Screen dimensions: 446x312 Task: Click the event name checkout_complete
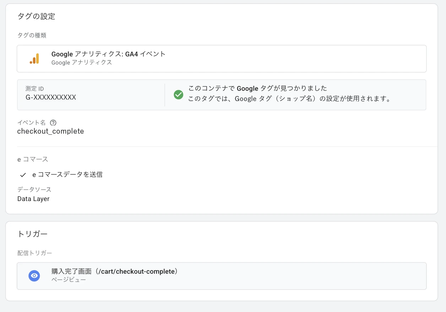pyautogui.click(x=51, y=131)
